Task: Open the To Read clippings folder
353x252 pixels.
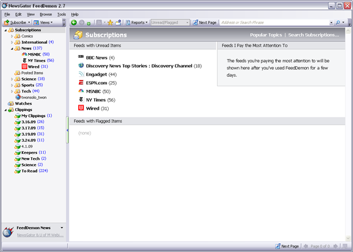Action: (x=31, y=171)
